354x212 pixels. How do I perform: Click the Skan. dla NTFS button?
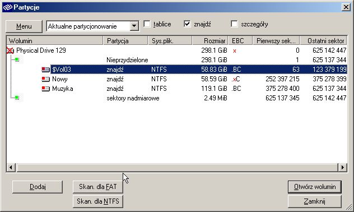[98, 201]
